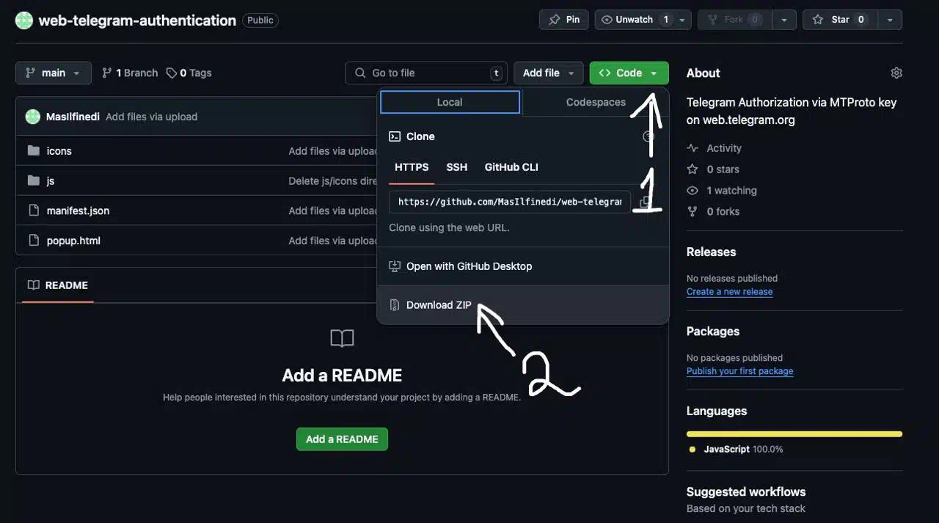
Task: Star the repository
Action: click(839, 20)
